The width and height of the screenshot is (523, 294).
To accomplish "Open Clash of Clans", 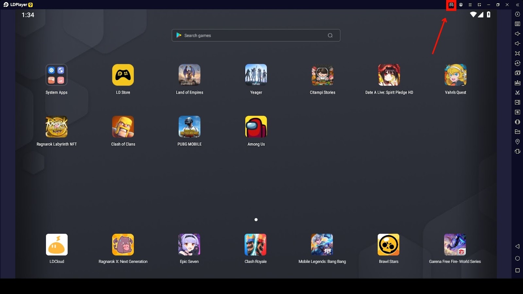I will (x=123, y=127).
